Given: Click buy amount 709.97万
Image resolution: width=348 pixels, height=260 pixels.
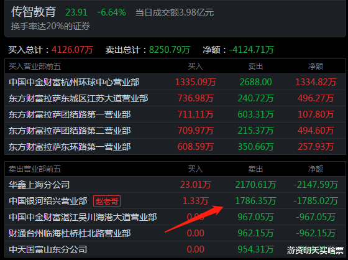Looking at the screenshot, I should pos(196,131).
